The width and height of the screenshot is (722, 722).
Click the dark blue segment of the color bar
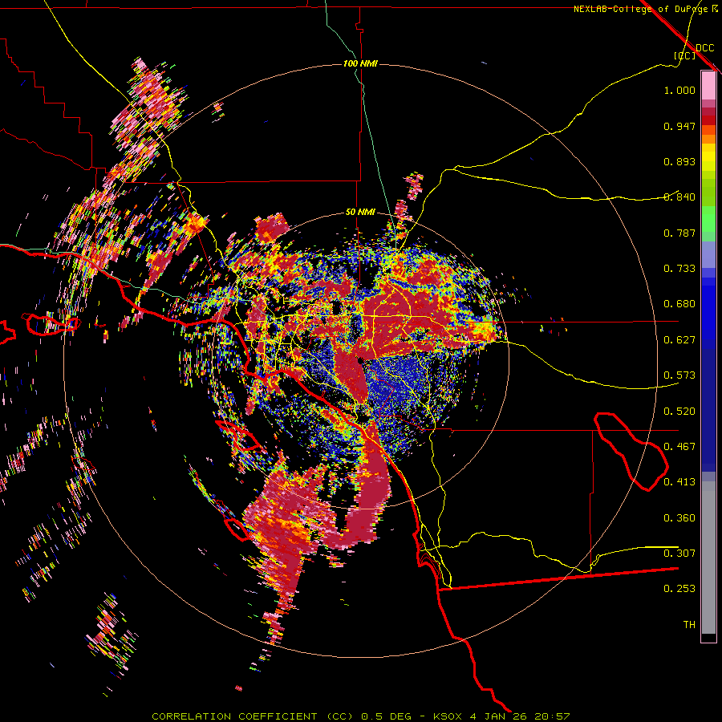(x=708, y=405)
